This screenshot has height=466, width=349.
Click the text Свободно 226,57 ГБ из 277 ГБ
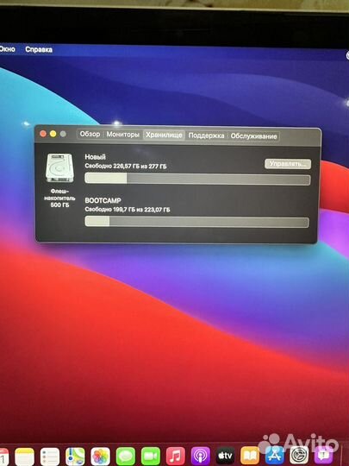126,167
